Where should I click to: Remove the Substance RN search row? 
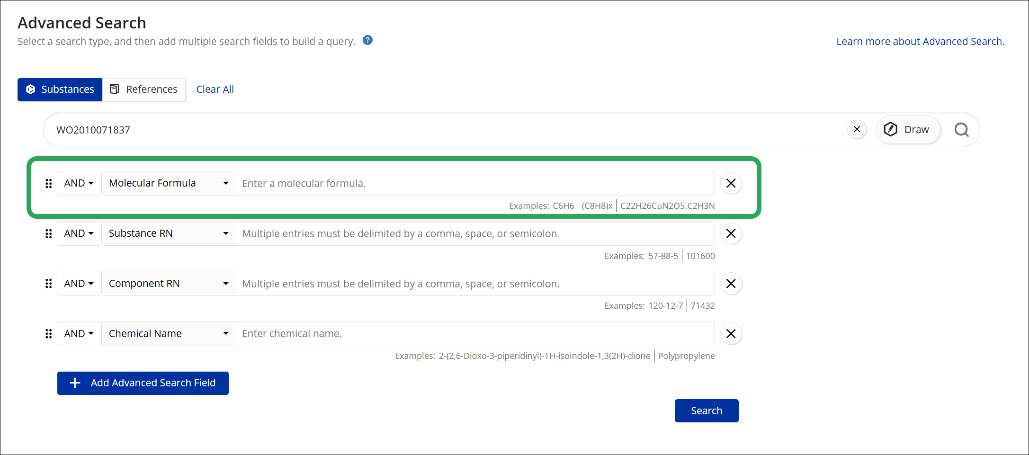(x=731, y=233)
